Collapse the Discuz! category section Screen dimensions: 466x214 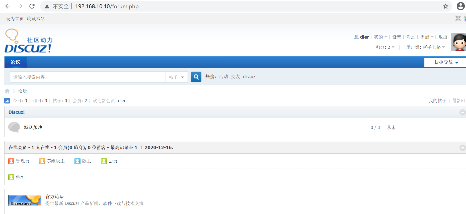click(462, 112)
